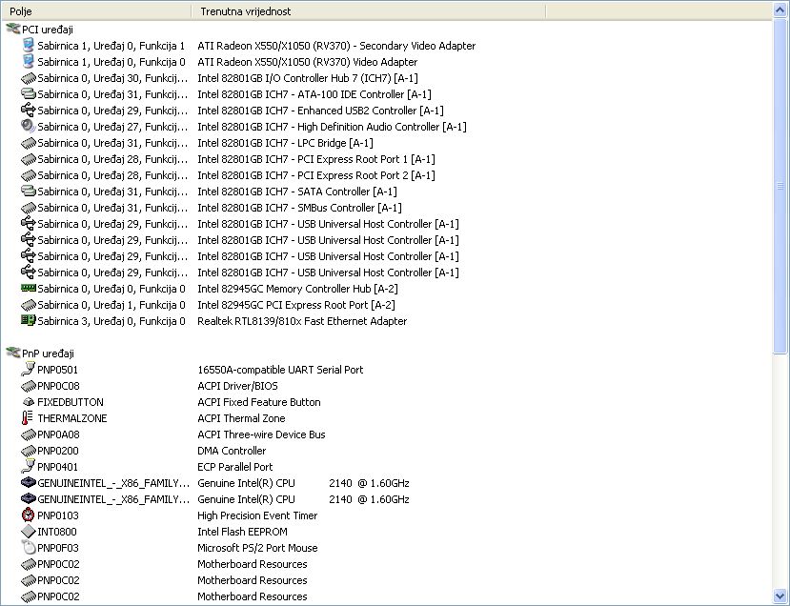Click 'Intel 82801GB ICH7 - LPC Bridge [A-1]' value

[x=285, y=143]
